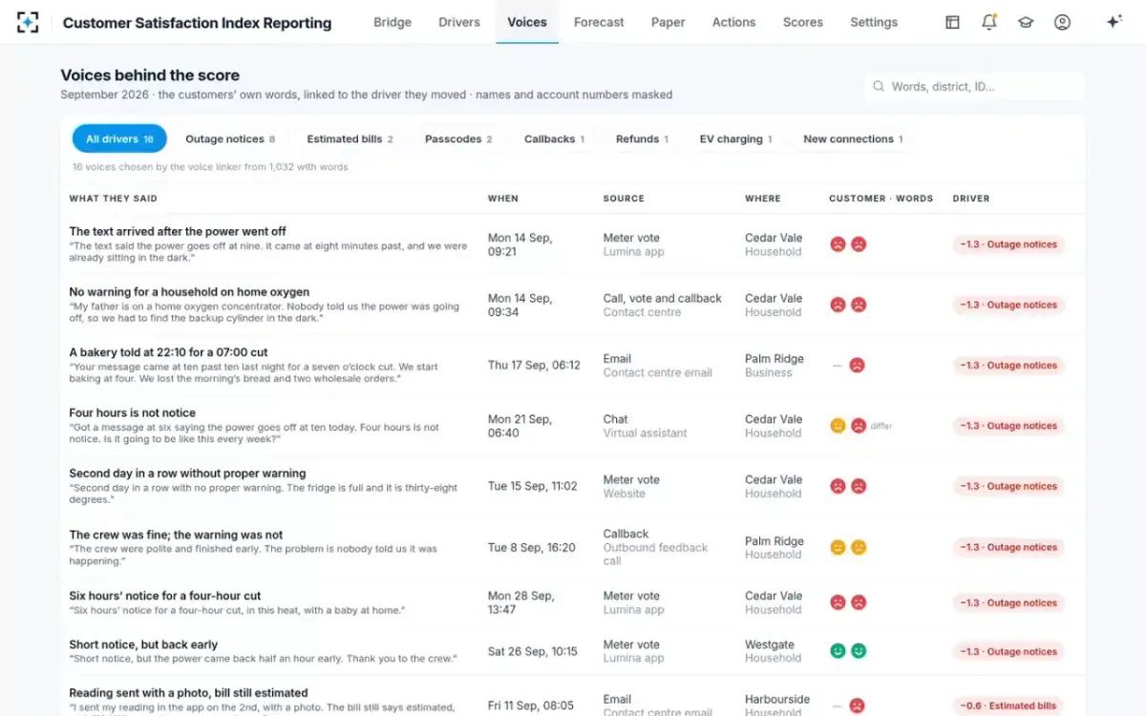
Task: Click the first sad face in the text arrived row
Action: [838, 244]
